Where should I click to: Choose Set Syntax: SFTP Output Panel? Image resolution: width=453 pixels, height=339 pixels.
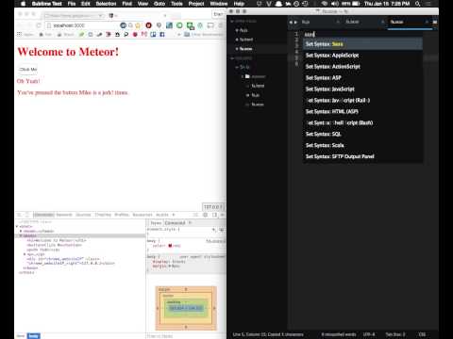coord(362,156)
